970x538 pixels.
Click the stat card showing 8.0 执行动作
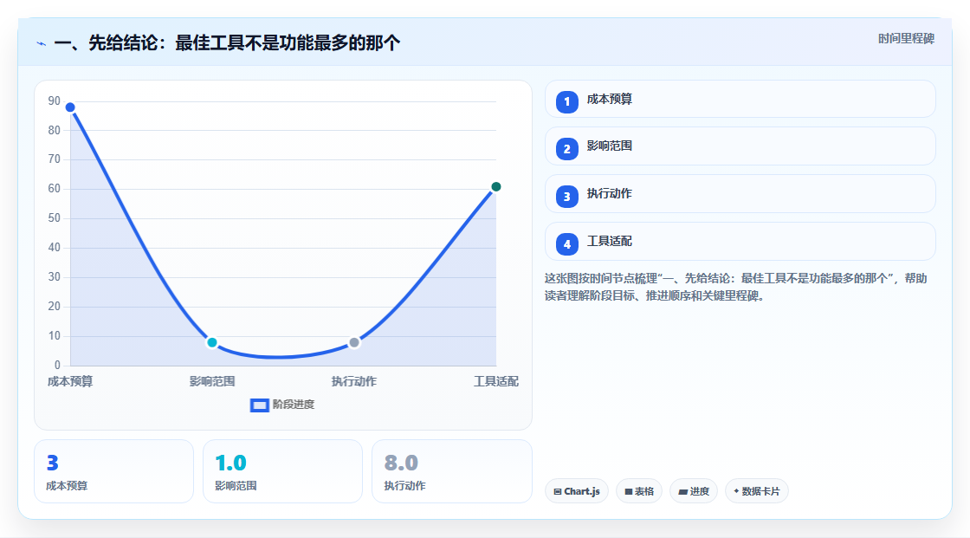(x=451, y=471)
